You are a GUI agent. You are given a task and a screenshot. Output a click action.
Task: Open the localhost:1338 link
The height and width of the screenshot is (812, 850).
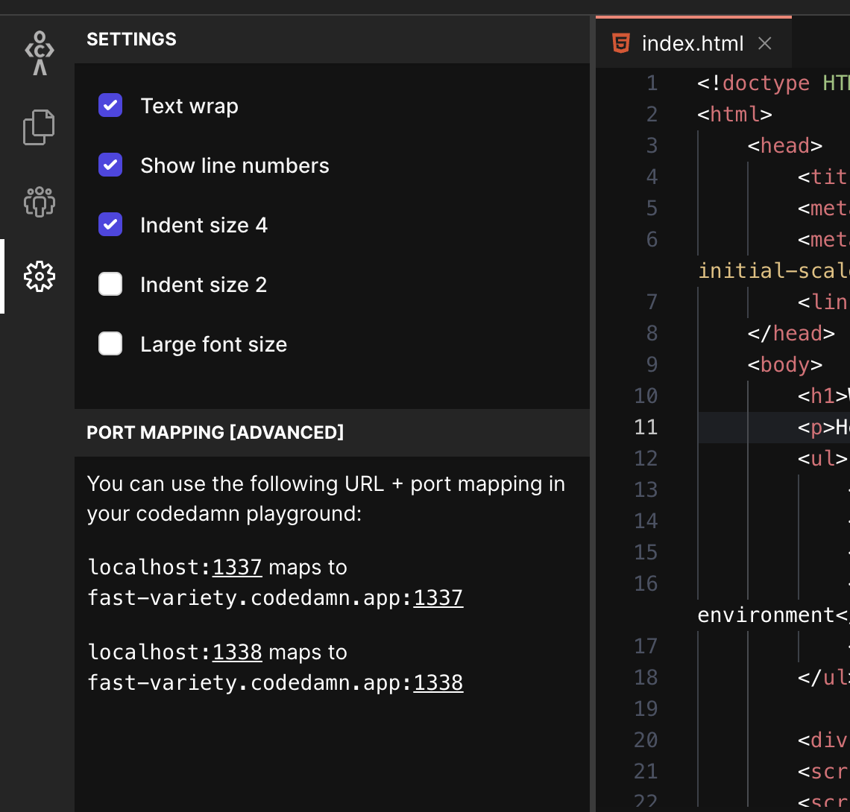click(x=237, y=652)
